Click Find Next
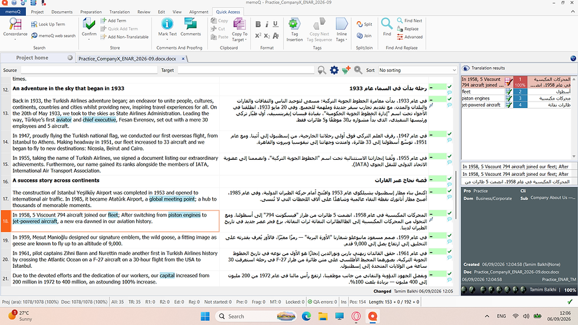Screen dimensions: 578x325 click(409, 21)
